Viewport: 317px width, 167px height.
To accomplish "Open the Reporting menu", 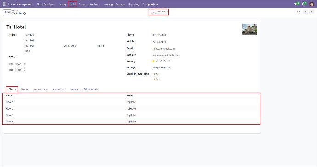I will pyautogui.click(x=134, y=4).
